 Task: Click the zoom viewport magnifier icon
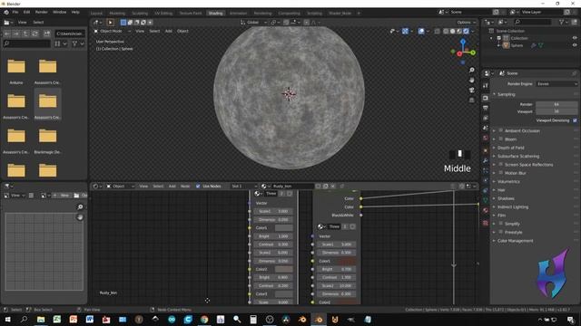472,70
